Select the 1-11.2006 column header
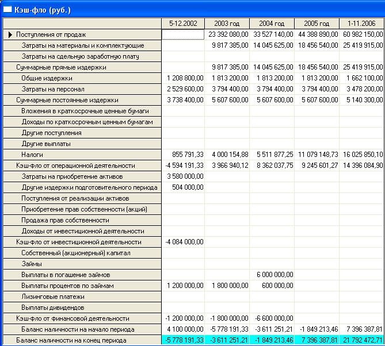The height and width of the screenshot is (346, 385). click(x=361, y=24)
